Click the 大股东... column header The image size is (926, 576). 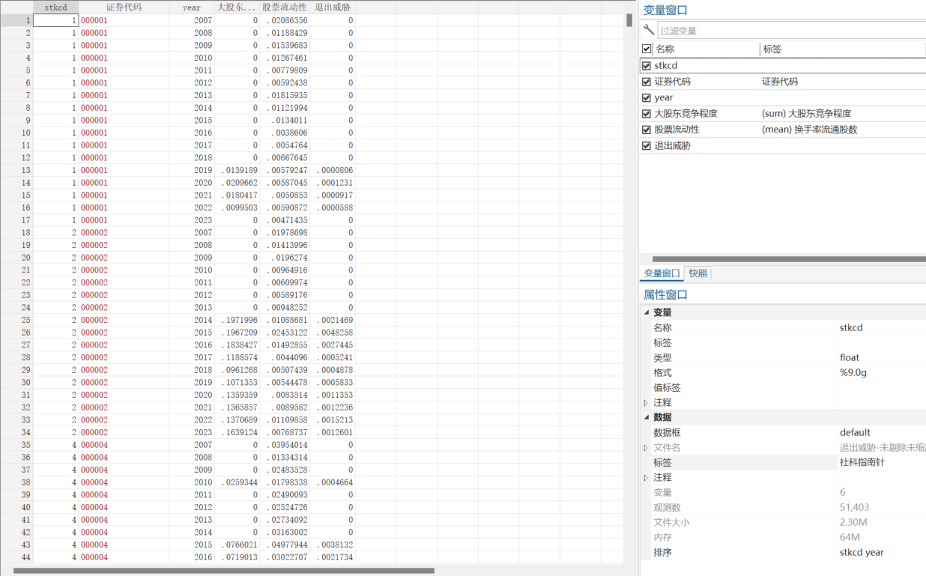click(237, 7)
